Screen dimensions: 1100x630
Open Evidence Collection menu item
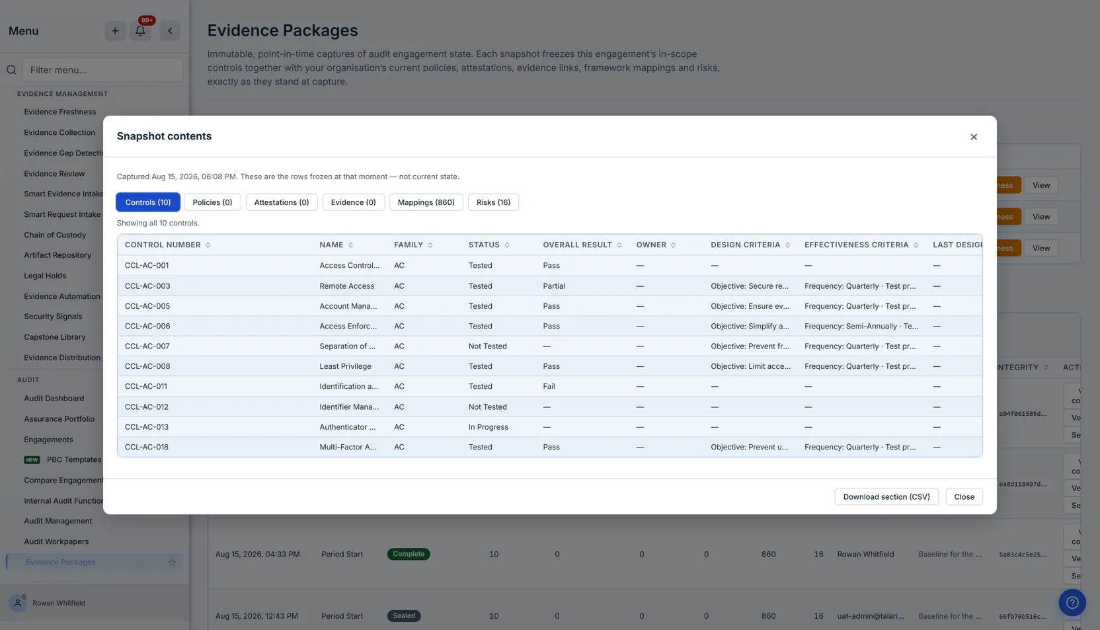pyautogui.click(x=59, y=132)
